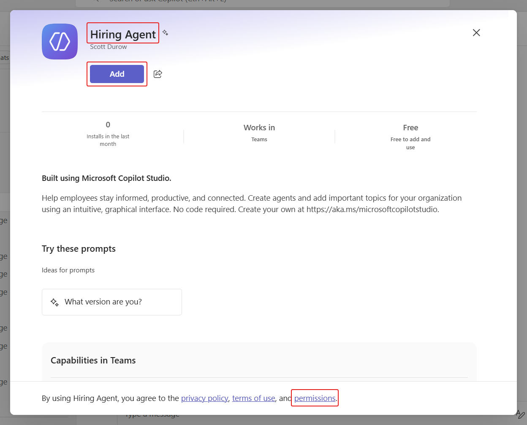Click the Add button for Hiring Agent

(x=117, y=74)
